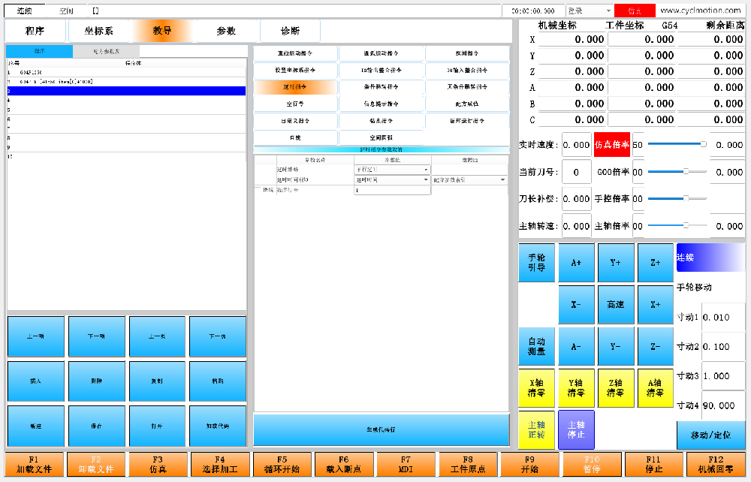Jog the axis with the Y+ button
Screen dimensions: 751x482
[x=616, y=262]
